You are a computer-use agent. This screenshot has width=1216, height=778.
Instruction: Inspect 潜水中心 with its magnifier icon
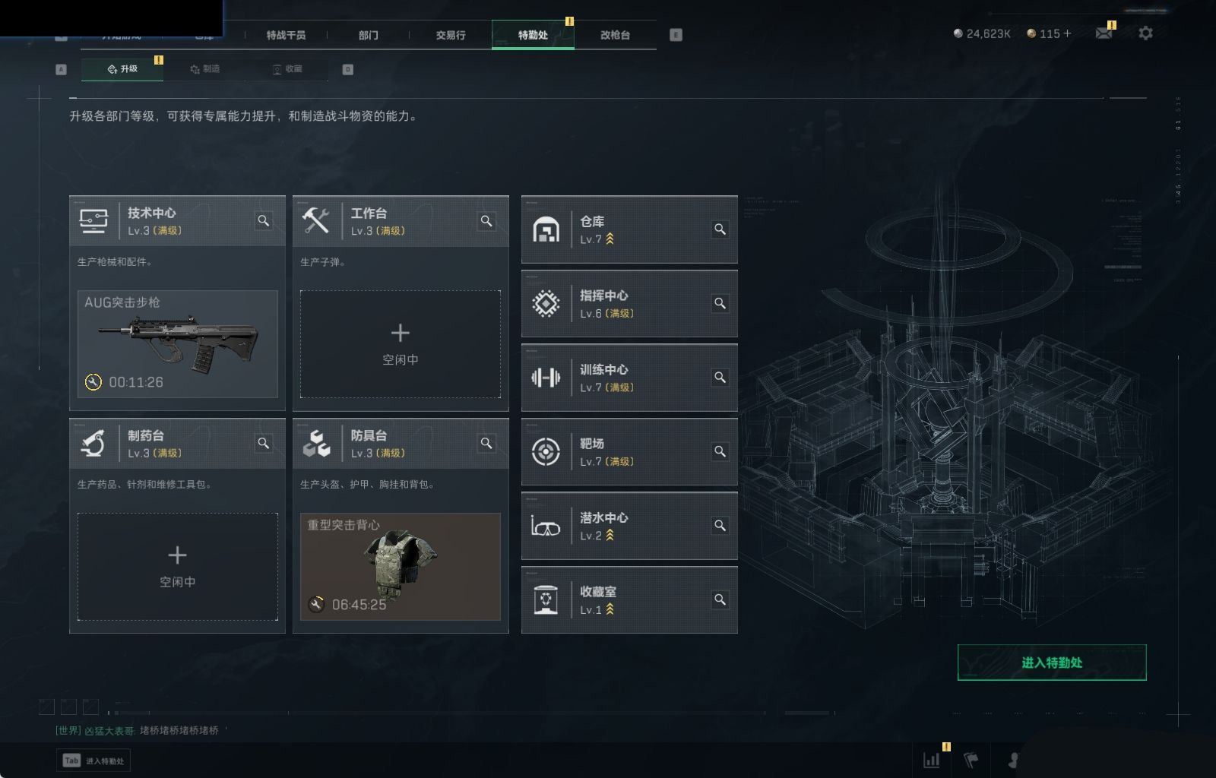[x=720, y=526]
